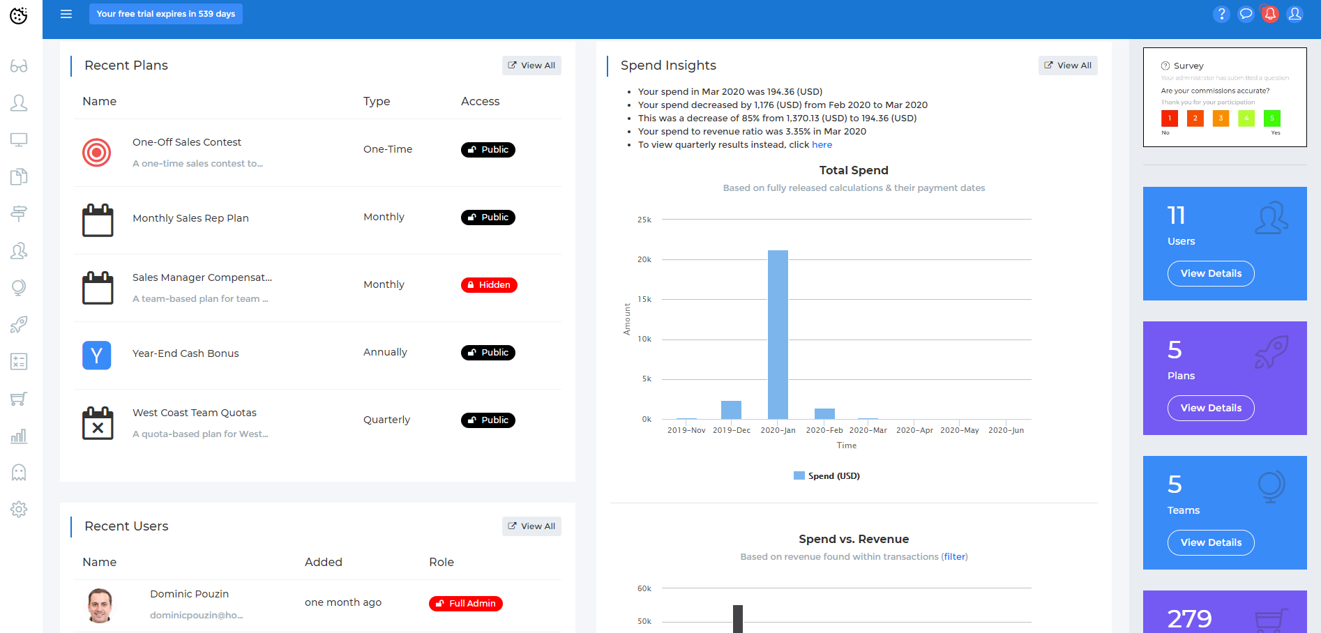Select survey rating 1 for No
This screenshot has height=633, width=1321.
coord(1169,119)
